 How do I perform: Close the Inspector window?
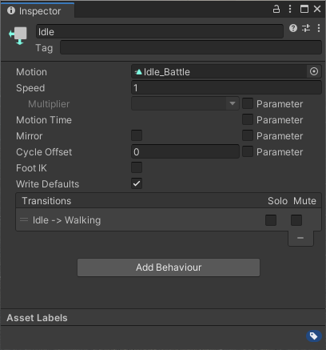click(317, 9)
